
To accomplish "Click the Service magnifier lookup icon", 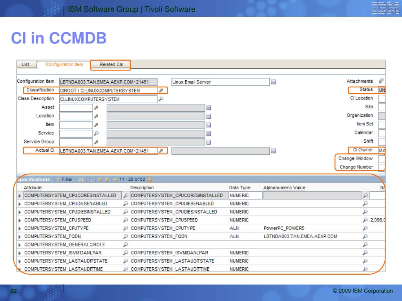I will click(96, 133).
